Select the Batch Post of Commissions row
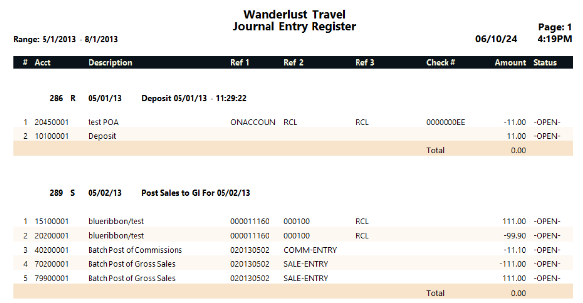The width and height of the screenshot is (583, 303). coord(293,250)
